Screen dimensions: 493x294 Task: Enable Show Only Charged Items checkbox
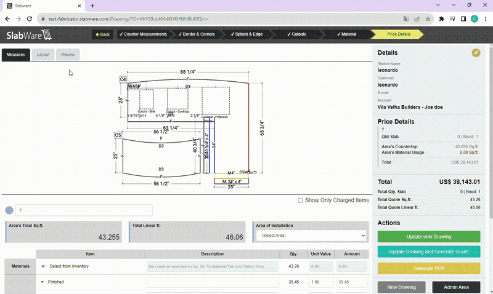300,200
